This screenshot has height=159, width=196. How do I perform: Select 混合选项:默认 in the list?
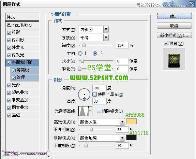point(22,25)
